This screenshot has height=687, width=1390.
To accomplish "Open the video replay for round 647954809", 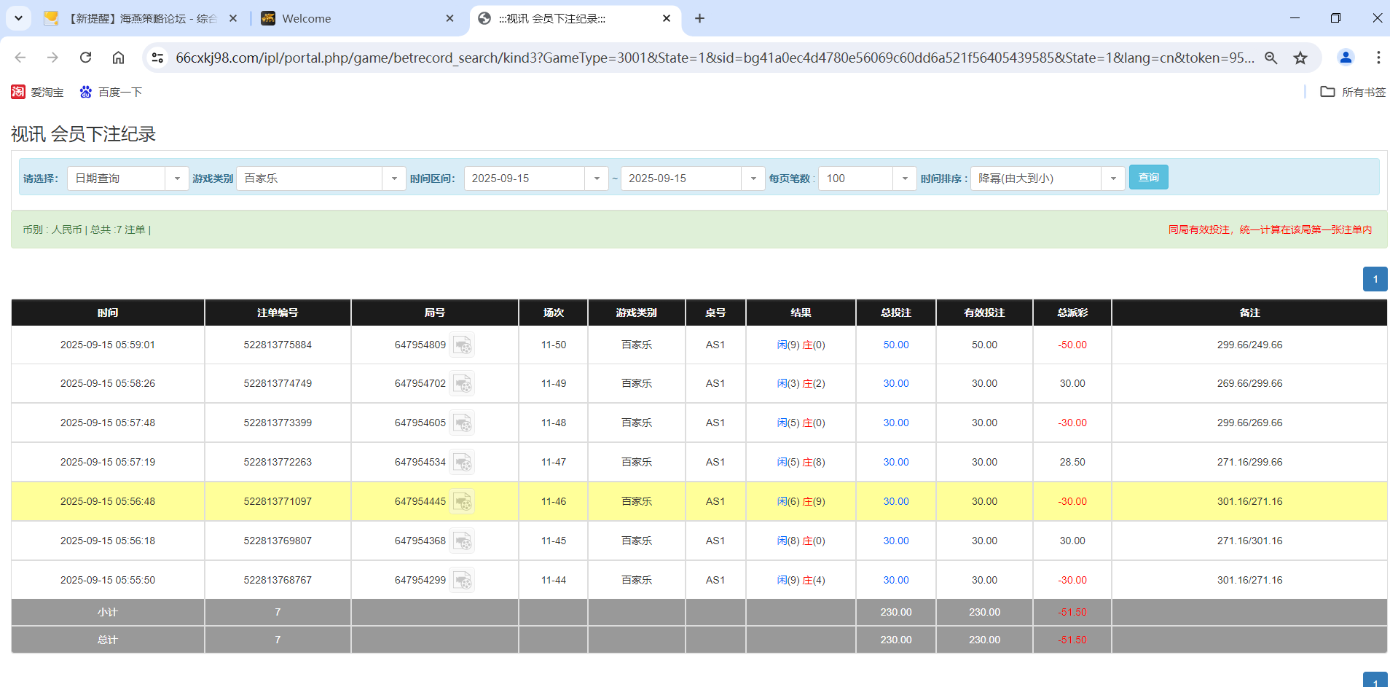I will click(x=463, y=345).
